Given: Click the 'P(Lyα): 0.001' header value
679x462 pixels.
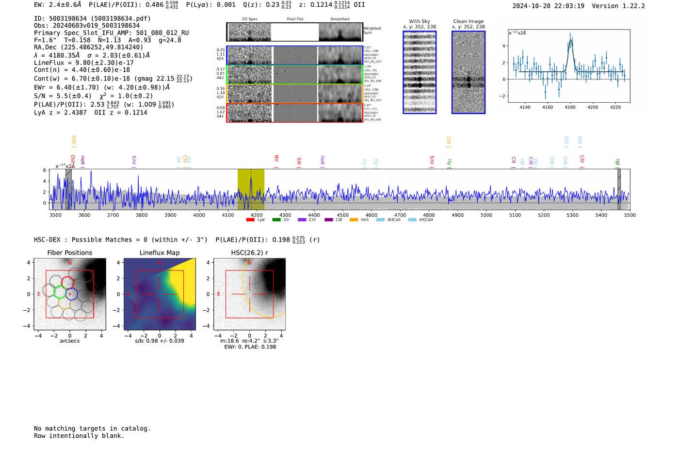Looking at the screenshot, I should pos(211,5).
